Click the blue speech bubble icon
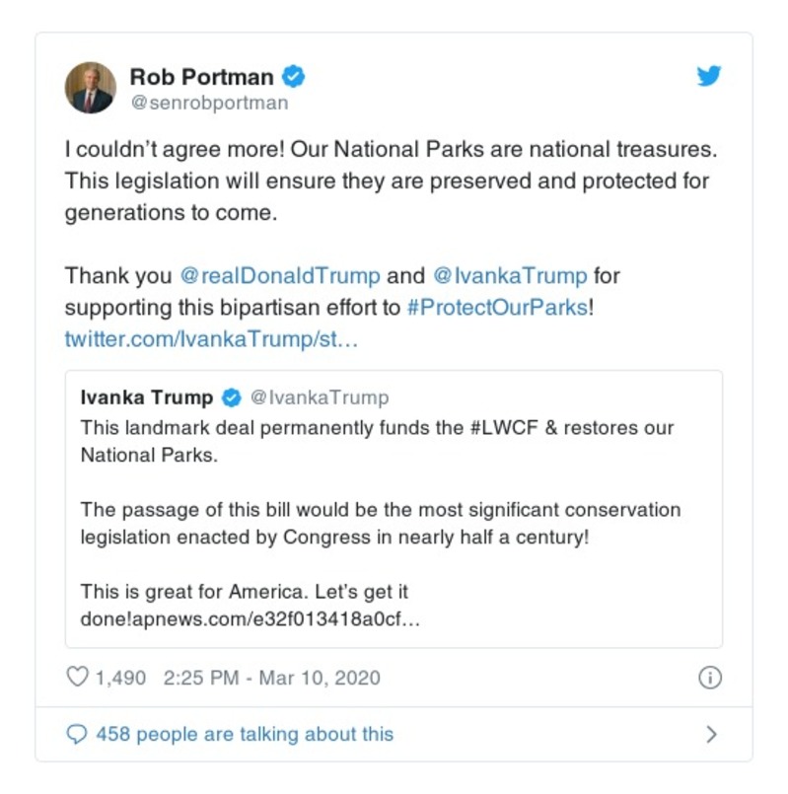 tap(77, 734)
